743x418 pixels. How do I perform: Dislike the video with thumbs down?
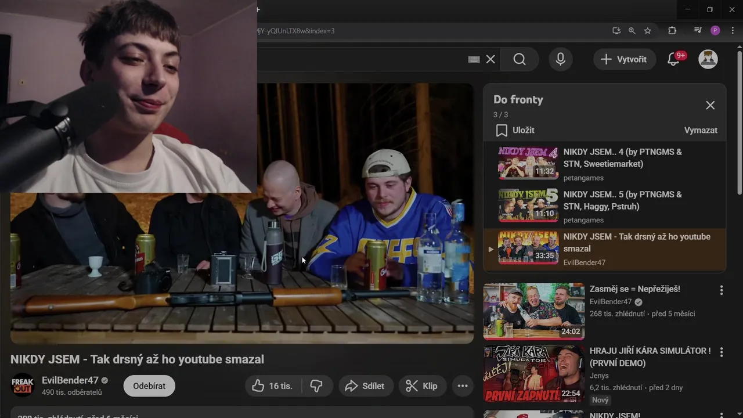coord(317,386)
